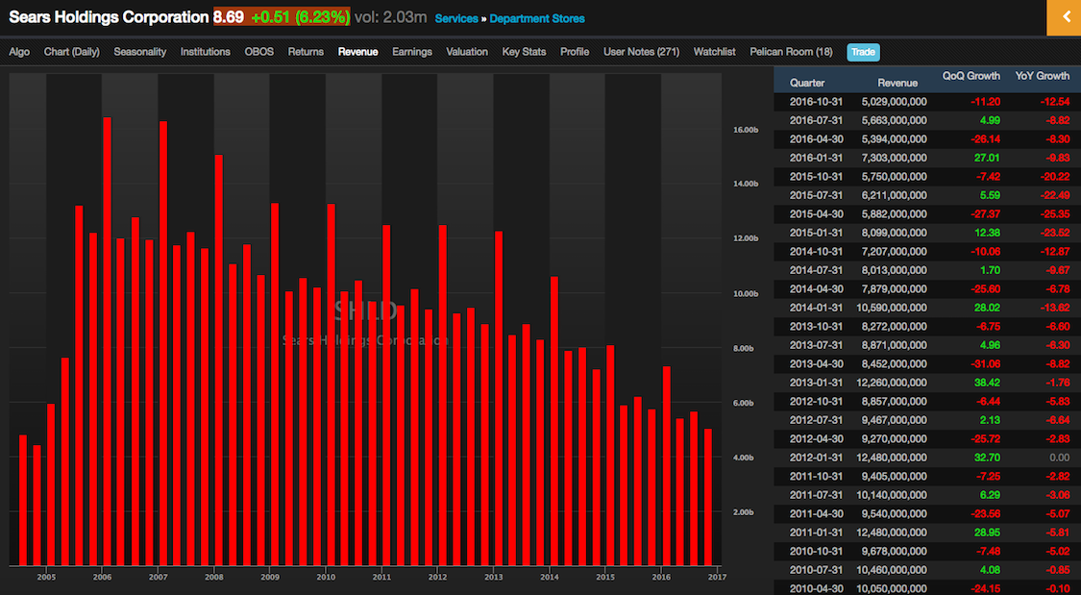Click the Sears Holdings Corporation title

tap(109, 17)
